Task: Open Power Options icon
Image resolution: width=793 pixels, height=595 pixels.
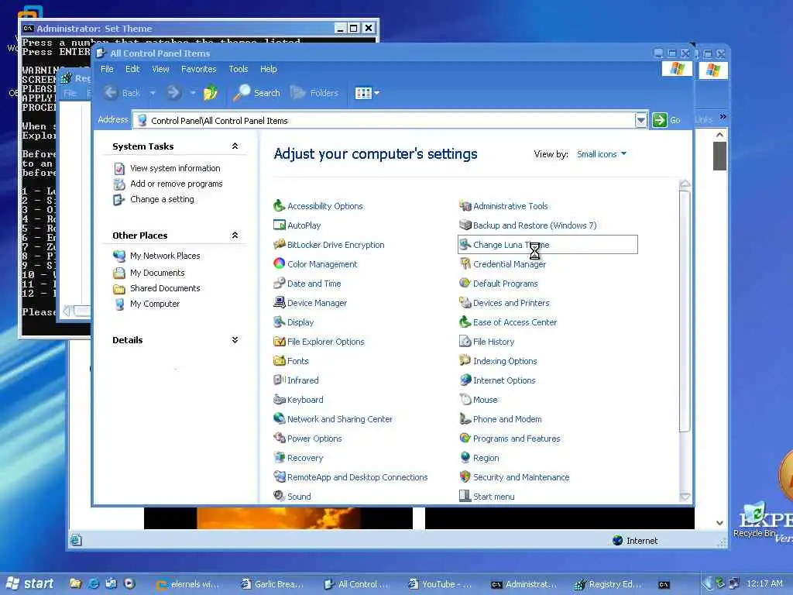Action: (x=279, y=439)
